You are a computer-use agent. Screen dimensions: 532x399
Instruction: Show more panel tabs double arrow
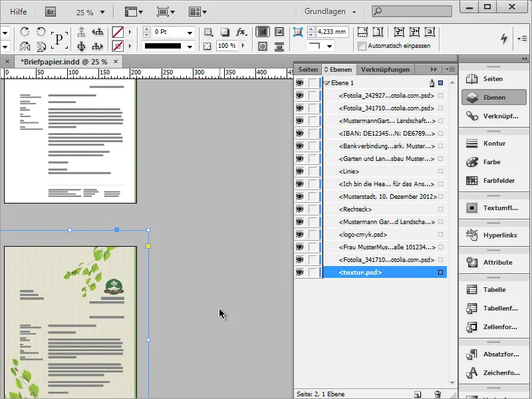click(x=434, y=70)
